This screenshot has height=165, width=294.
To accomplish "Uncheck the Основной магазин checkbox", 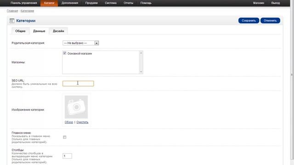I will (65, 53).
